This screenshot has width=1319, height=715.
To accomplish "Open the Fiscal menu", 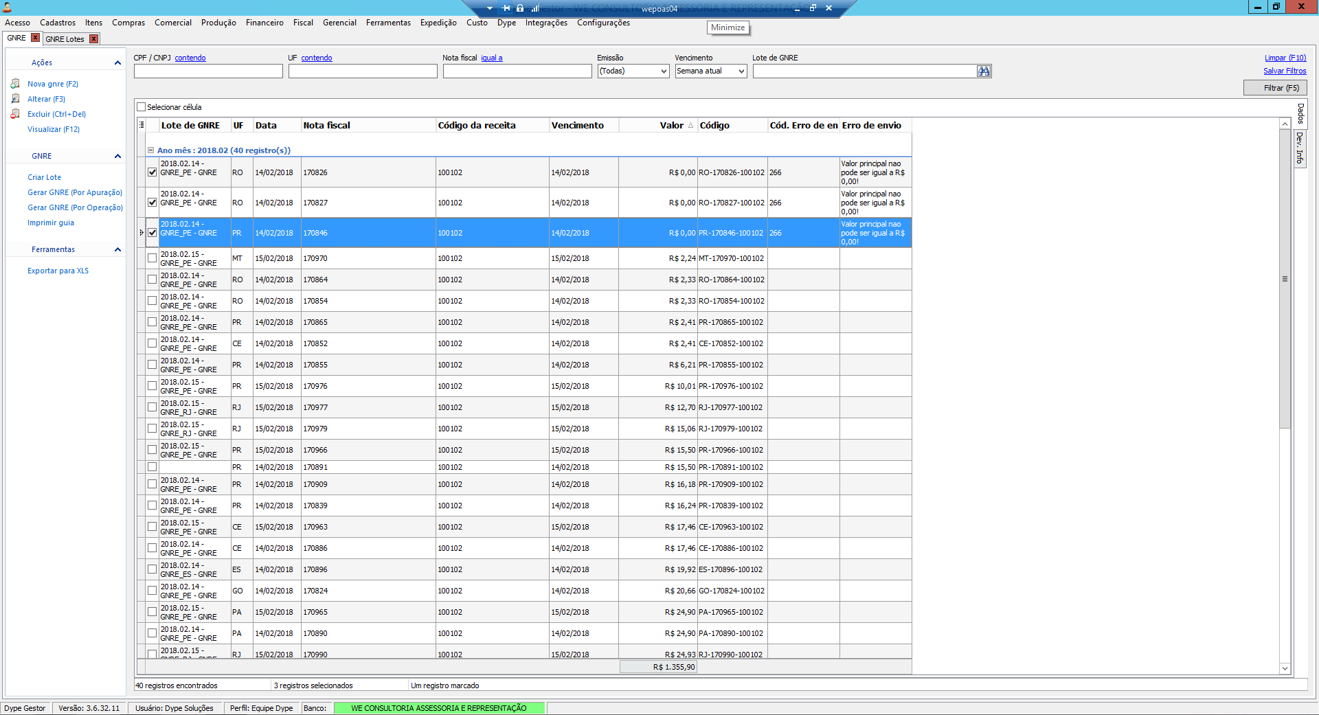I will 303,23.
